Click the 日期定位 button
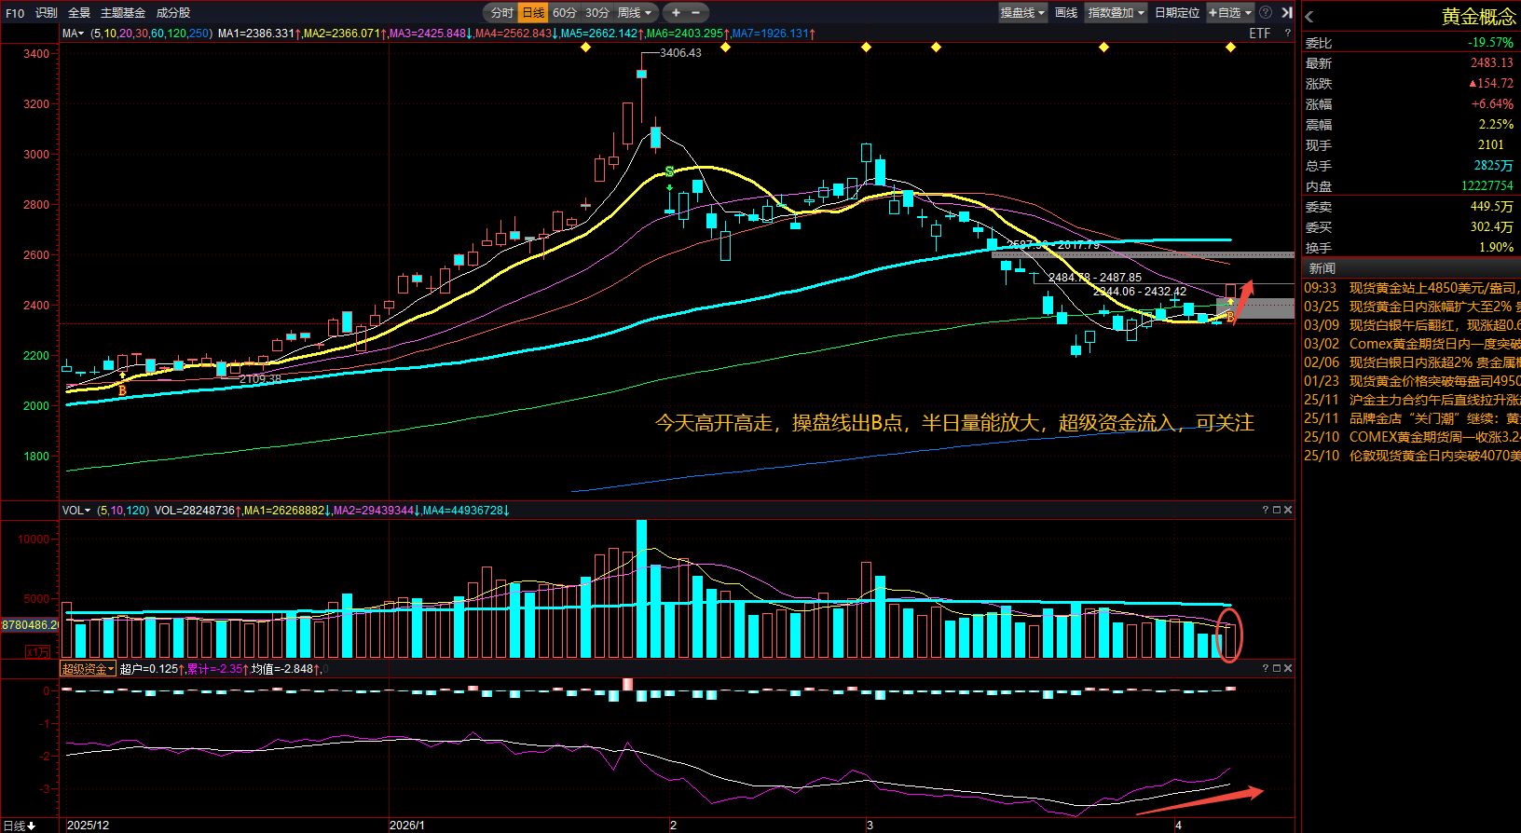This screenshot has height=833, width=1521. 1177,12
